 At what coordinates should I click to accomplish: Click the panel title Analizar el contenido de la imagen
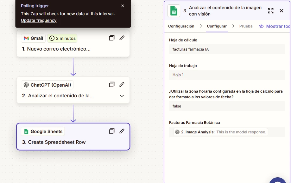click(225, 11)
